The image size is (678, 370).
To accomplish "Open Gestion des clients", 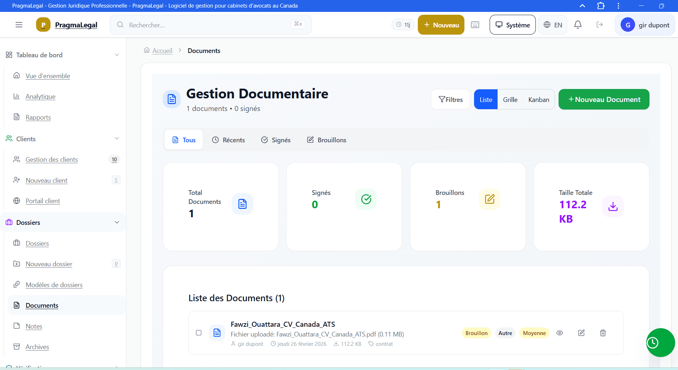I will tap(52, 160).
